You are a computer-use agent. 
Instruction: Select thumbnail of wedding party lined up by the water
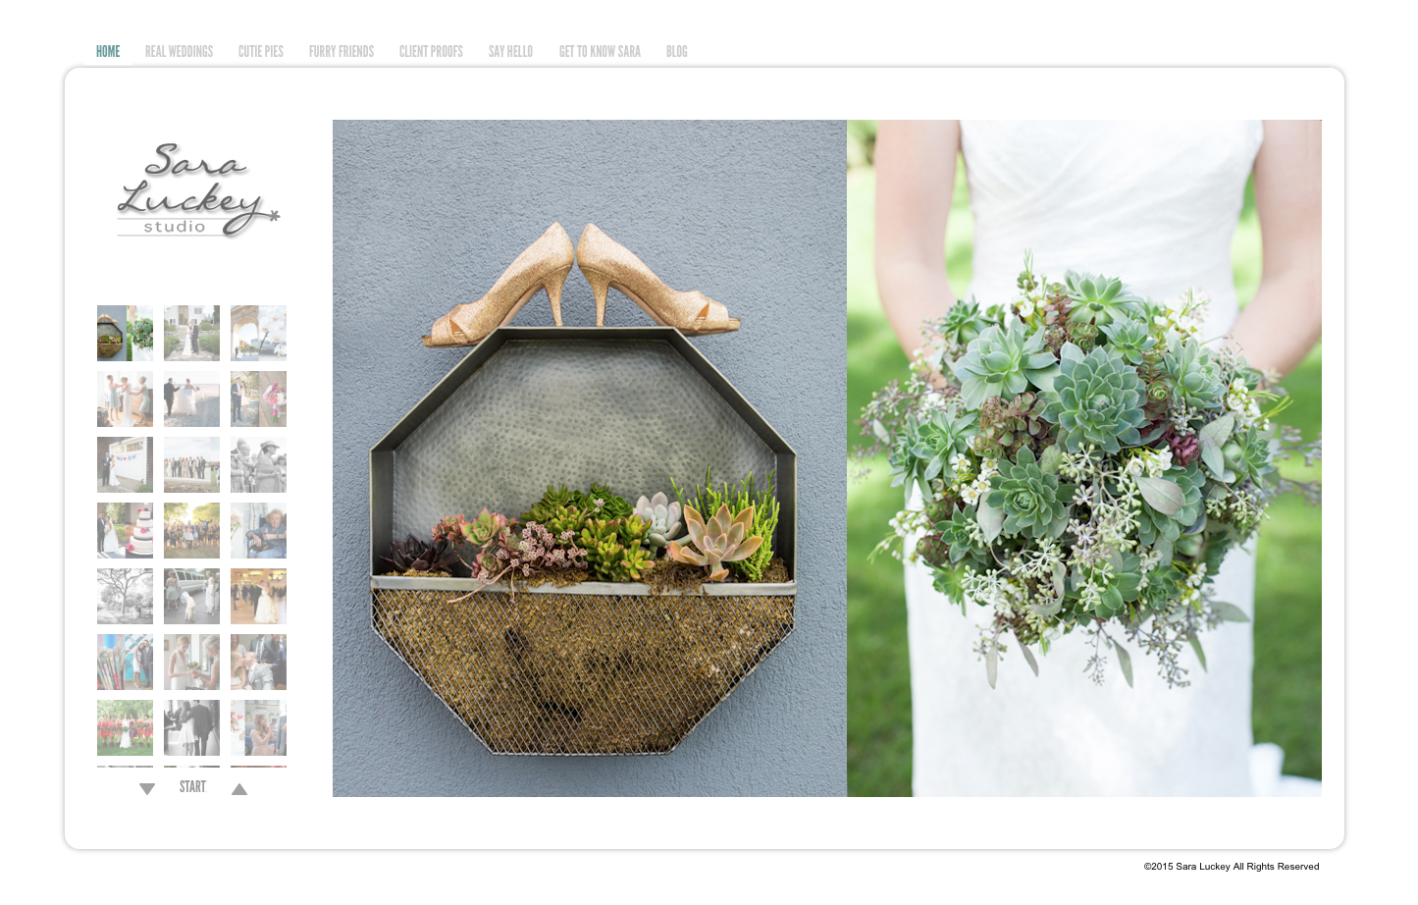pyautogui.click(x=191, y=464)
